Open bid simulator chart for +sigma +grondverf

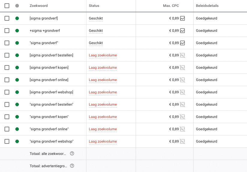[x=182, y=31]
